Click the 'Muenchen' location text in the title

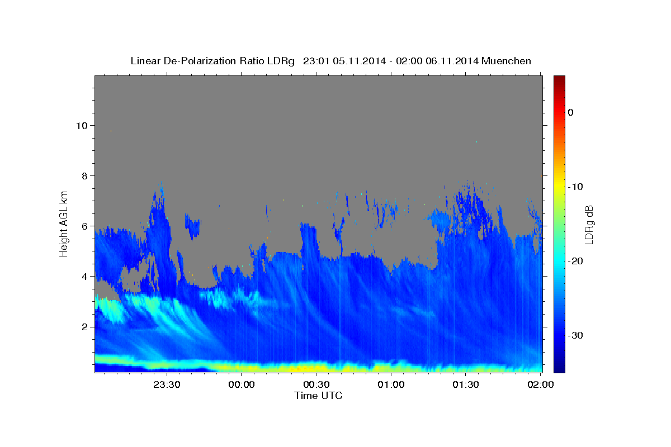point(507,61)
